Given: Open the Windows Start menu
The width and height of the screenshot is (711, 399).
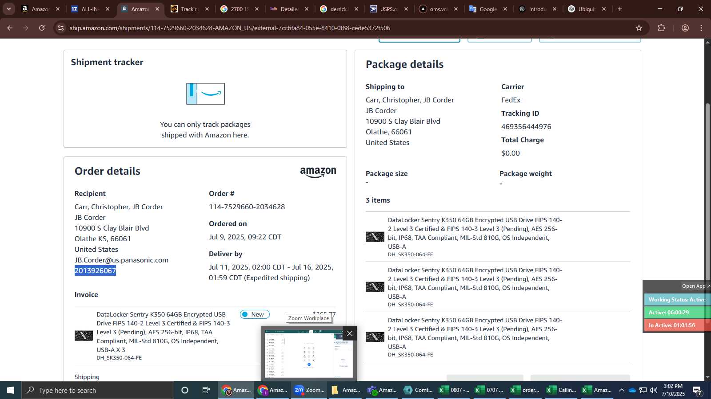Looking at the screenshot, I should [11, 390].
